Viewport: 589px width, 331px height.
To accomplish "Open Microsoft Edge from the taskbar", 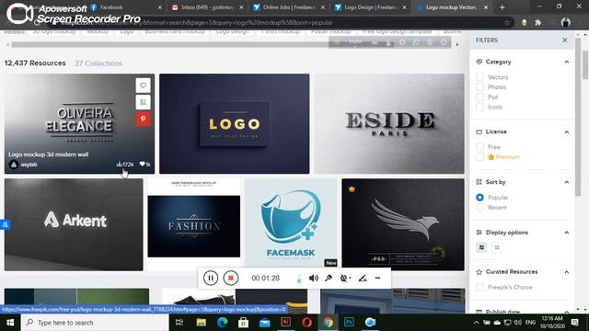I will tap(223, 322).
